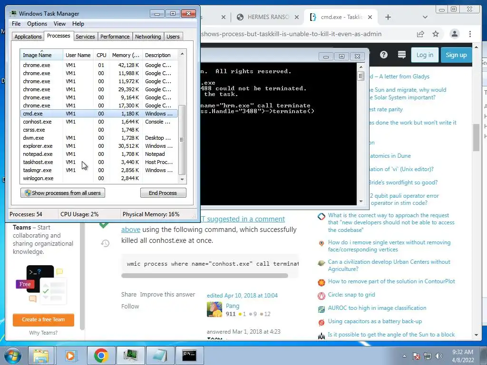The image size is (487, 365).
Task: Open Chrome three-dot menu
Action: pyautogui.click(x=470, y=34)
